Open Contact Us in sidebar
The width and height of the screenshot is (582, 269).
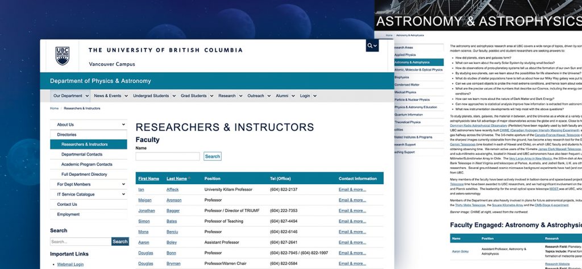pos(88,204)
